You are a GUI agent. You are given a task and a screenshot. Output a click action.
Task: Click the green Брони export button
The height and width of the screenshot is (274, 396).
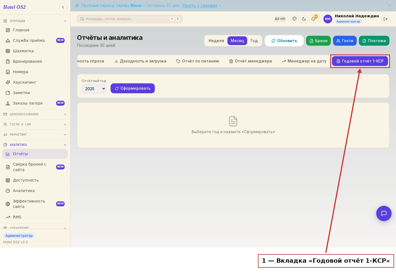318,41
